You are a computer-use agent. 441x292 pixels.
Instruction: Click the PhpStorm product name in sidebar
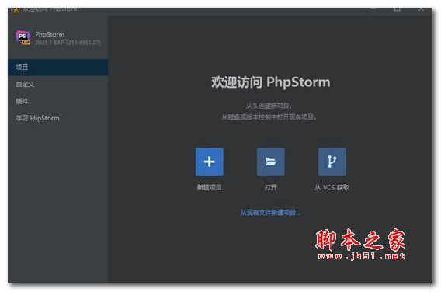tap(50, 34)
